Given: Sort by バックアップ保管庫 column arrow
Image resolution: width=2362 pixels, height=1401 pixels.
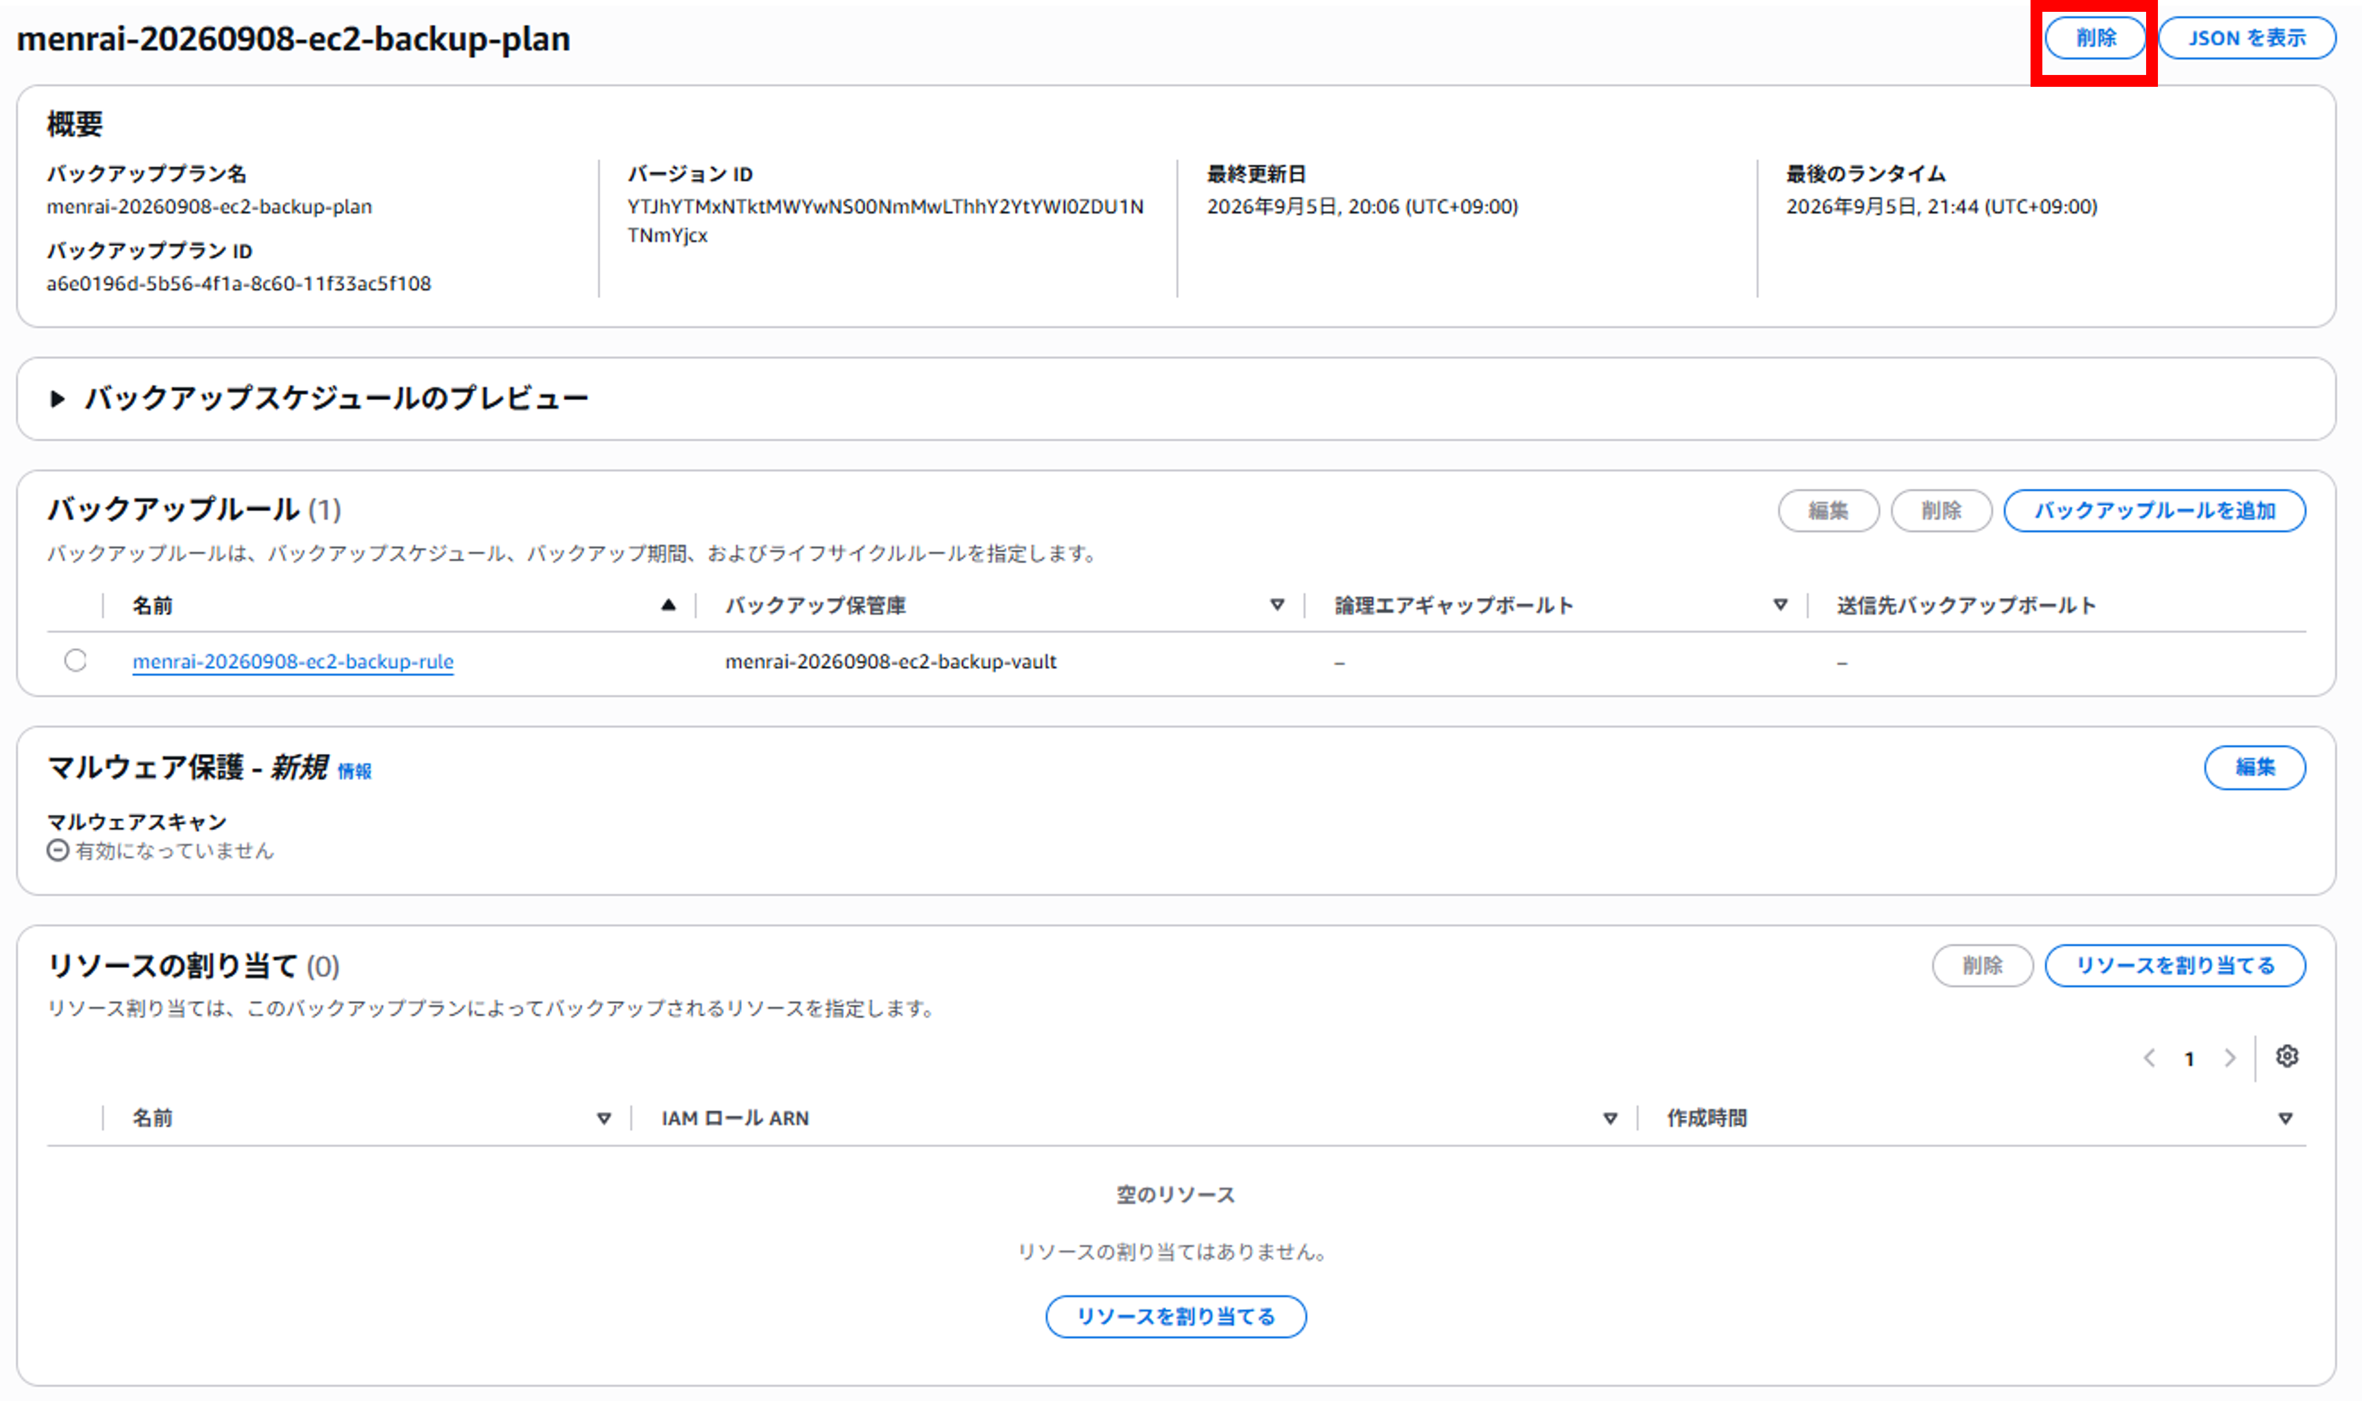Looking at the screenshot, I should pos(1276,605).
